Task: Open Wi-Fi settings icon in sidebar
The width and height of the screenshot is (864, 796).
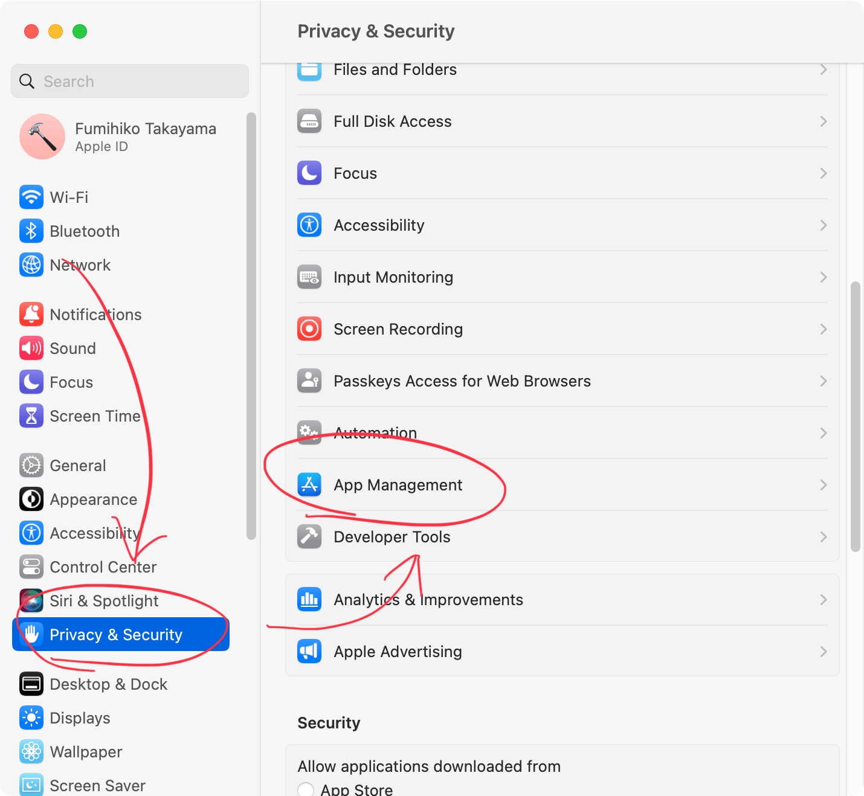Action: (31, 197)
